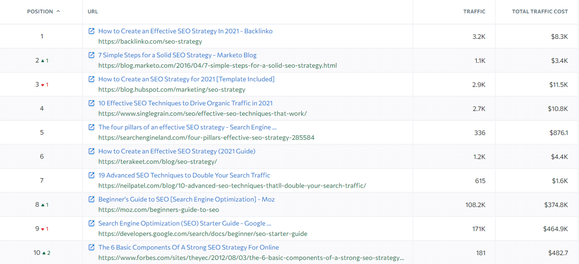Viewport: 579px width, 264px height.
Task: Open 'The four pillars of an effective SEO strategy' link
Action: coord(187,127)
